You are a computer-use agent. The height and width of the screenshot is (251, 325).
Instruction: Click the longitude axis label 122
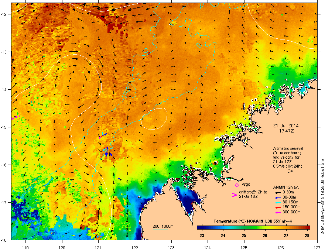pyautogui.click(x=135, y=247)
